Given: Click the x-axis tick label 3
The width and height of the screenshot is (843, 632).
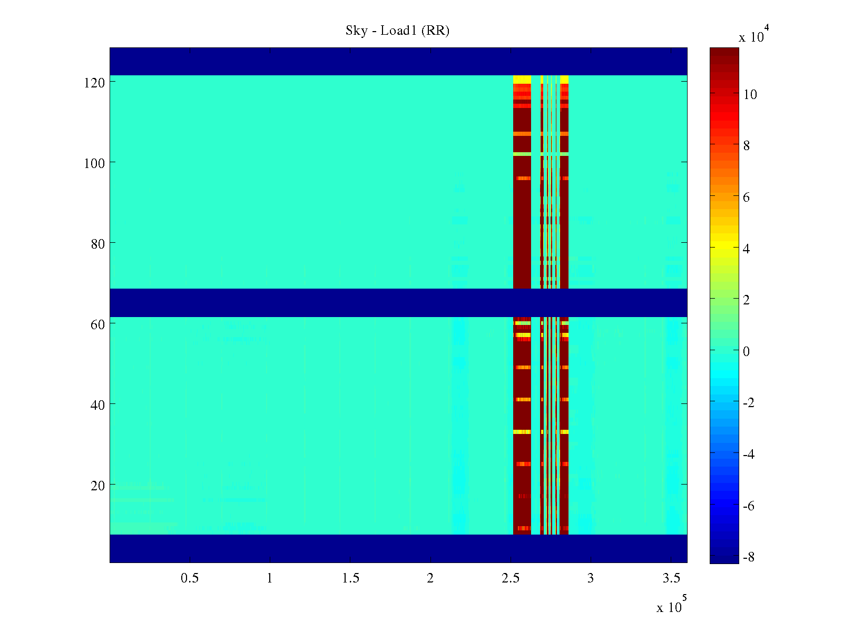Looking at the screenshot, I should pos(591,578).
